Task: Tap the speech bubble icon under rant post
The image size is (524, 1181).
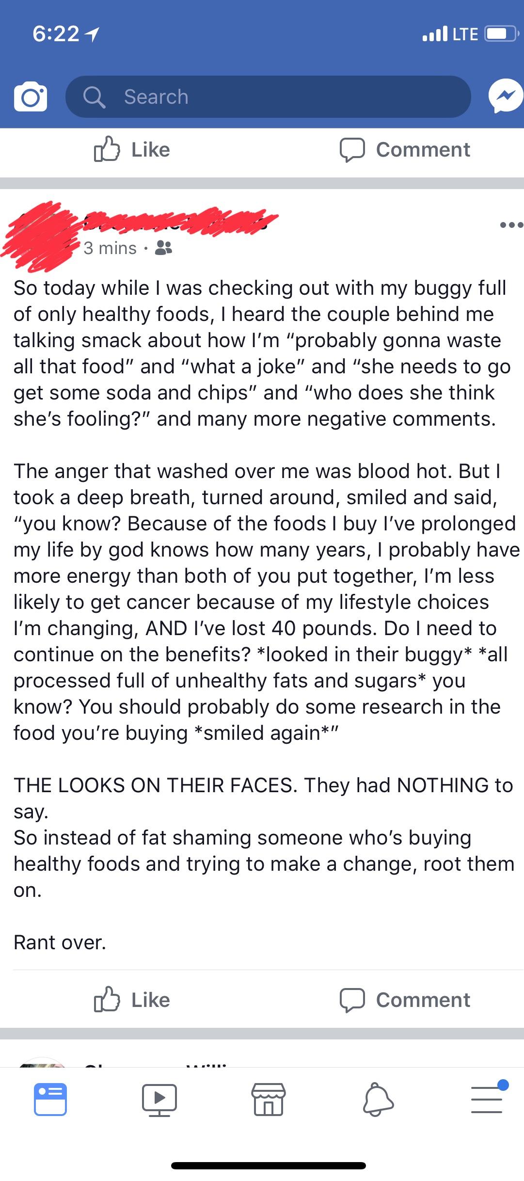Action: (x=352, y=1000)
